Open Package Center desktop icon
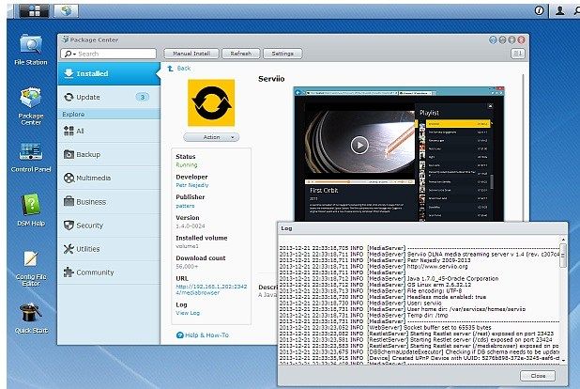 [31, 106]
